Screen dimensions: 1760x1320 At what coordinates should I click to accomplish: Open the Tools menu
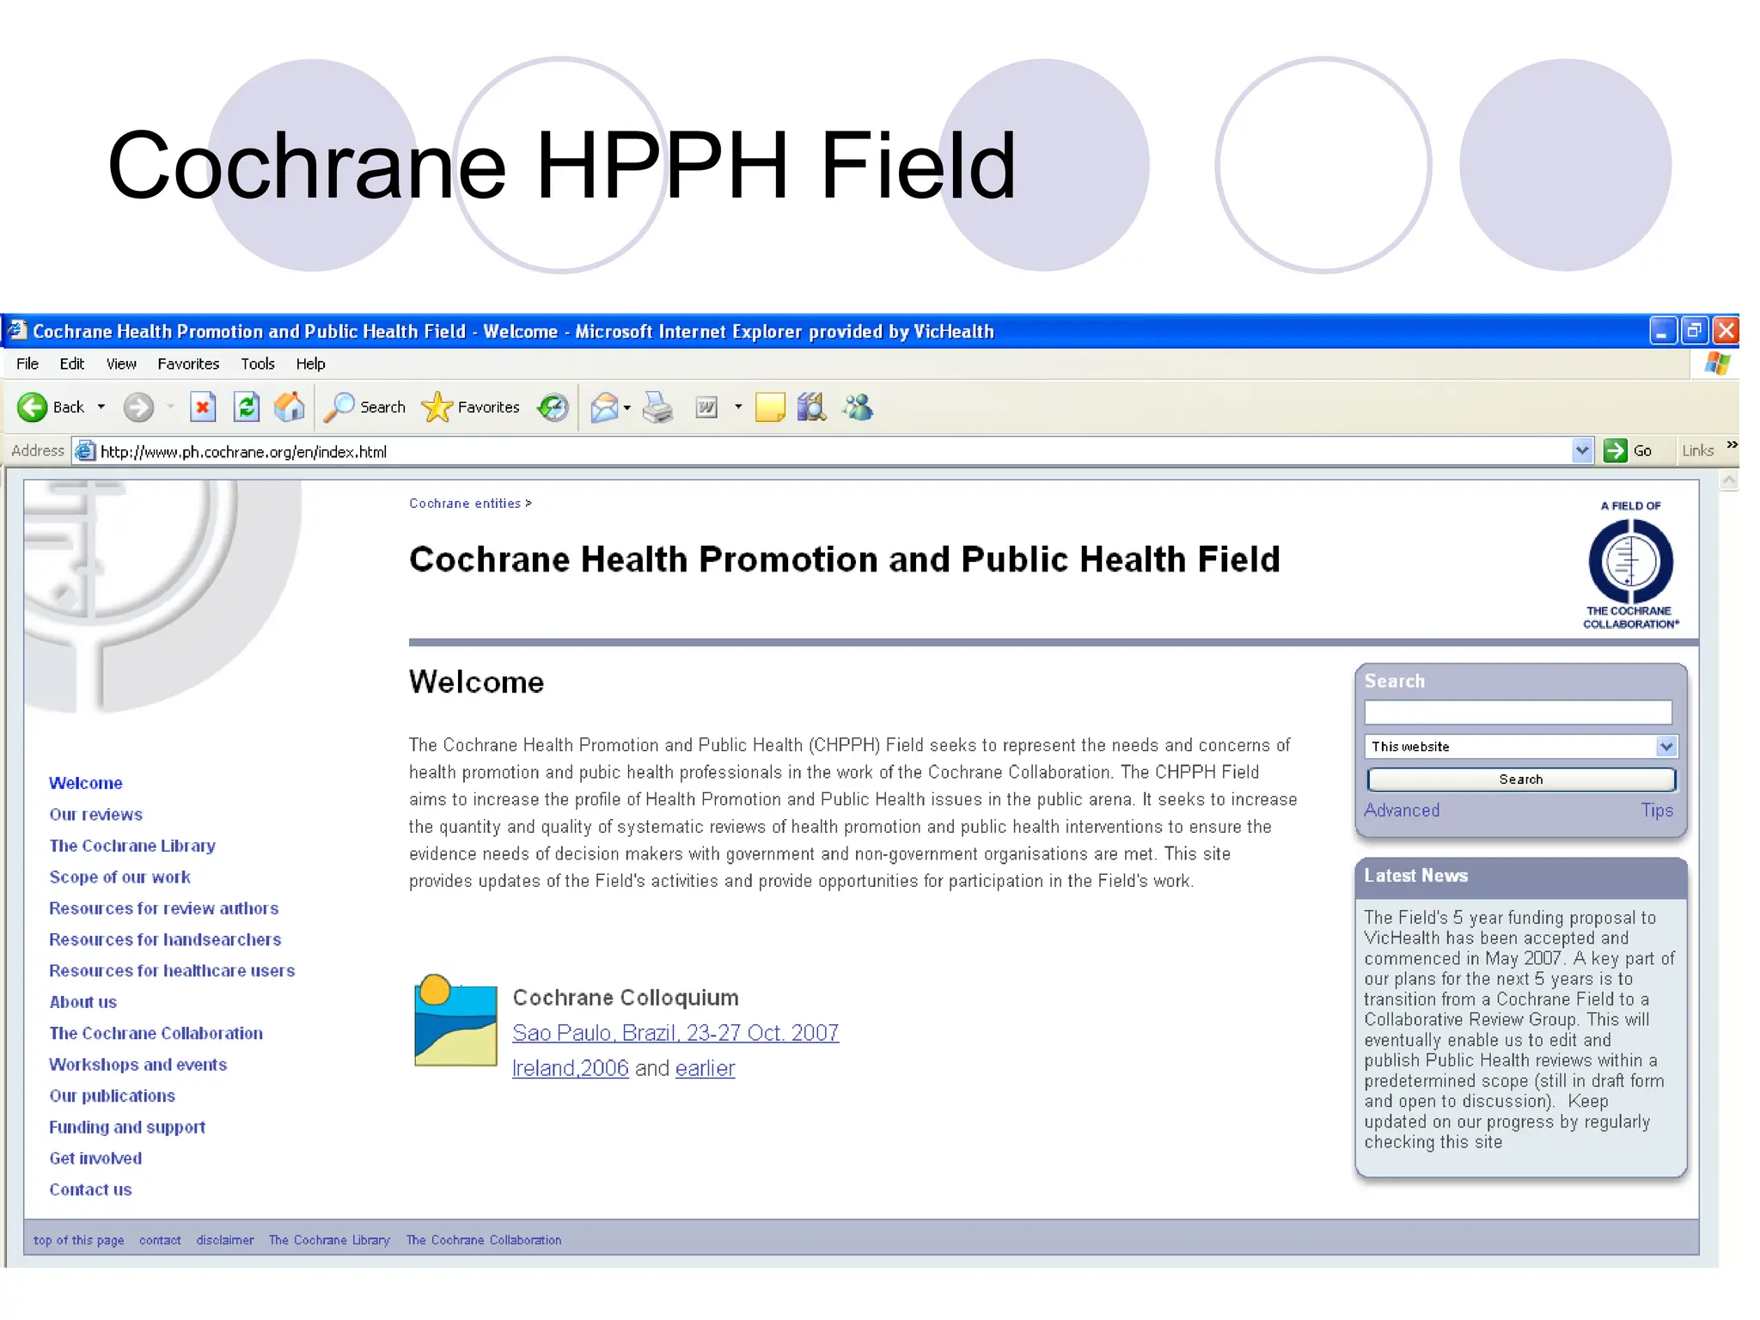click(257, 364)
